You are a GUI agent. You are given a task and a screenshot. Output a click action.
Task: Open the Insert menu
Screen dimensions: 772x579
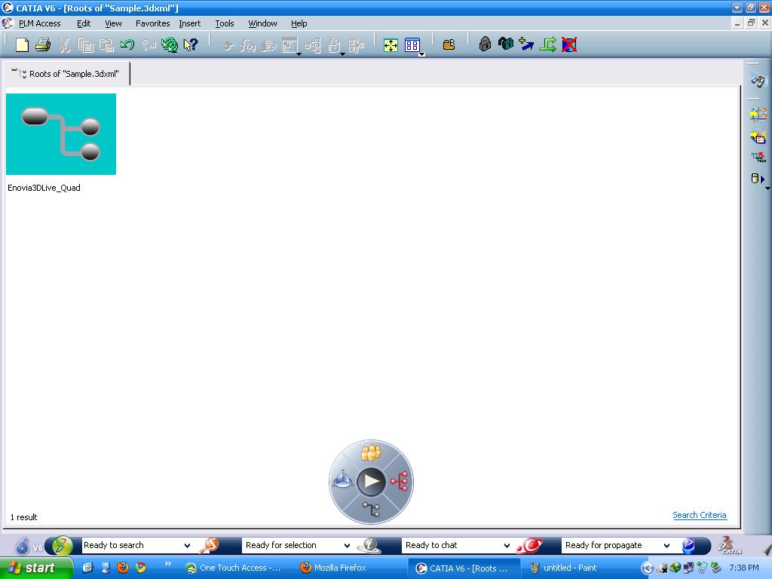[x=189, y=23]
